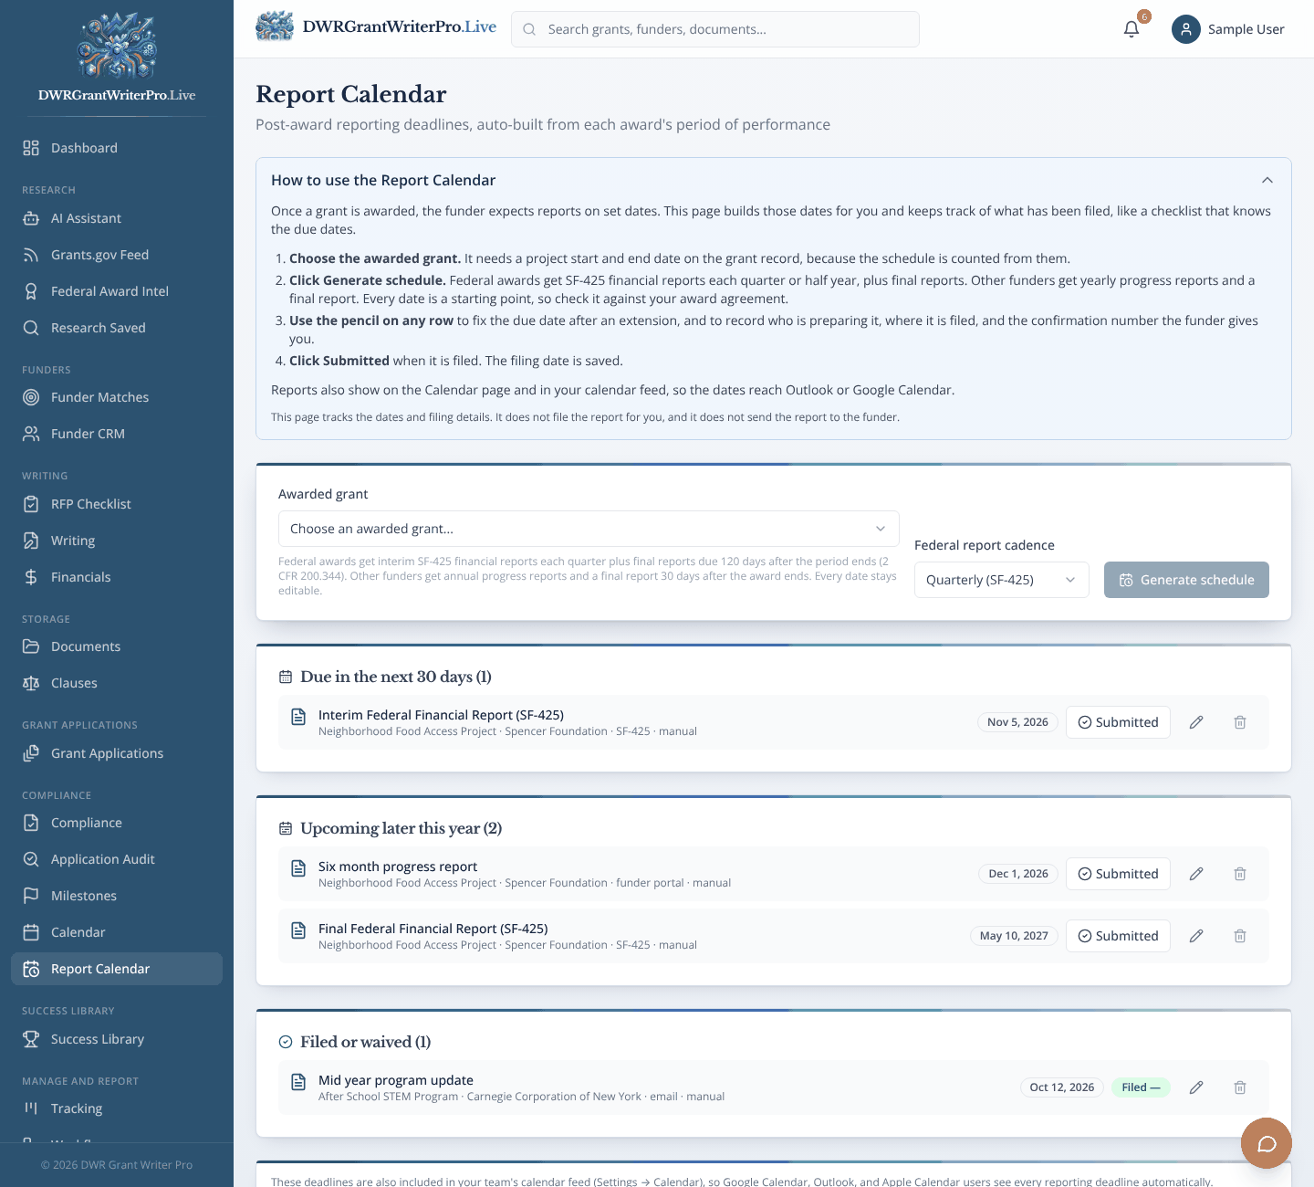Navigate to Funder CRM

point(117,434)
